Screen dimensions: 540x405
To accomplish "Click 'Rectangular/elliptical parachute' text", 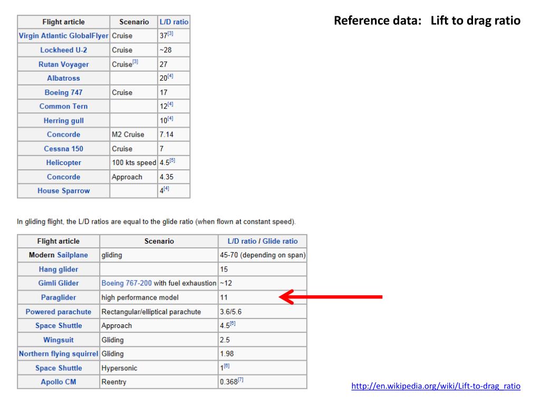I will [151, 312].
